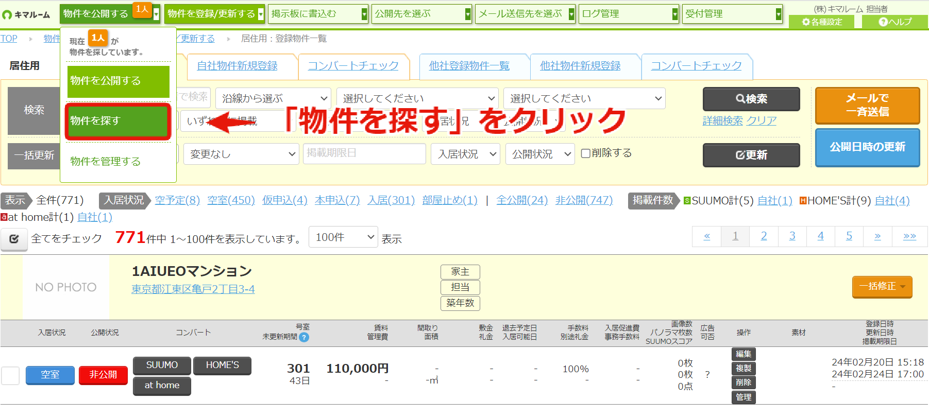Expand the 沿線から選ぶ dropdown
Image resolution: width=929 pixels, height=418 pixels.
(x=274, y=98)
